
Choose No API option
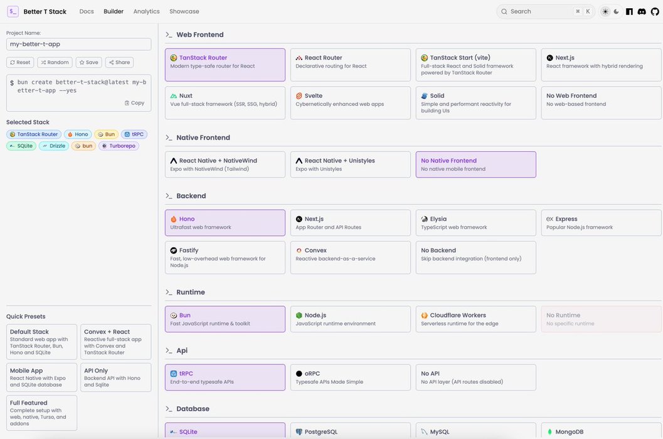(x=475, y=378)
